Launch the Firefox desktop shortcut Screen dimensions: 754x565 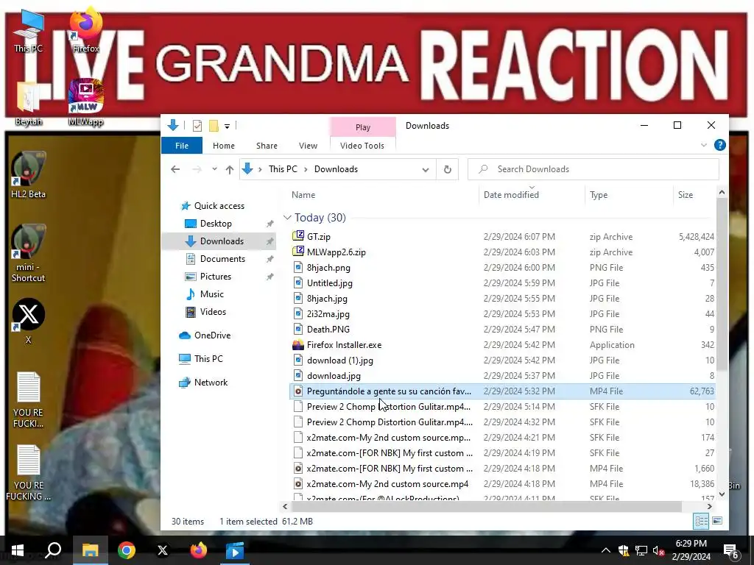[x=85, y=30]
